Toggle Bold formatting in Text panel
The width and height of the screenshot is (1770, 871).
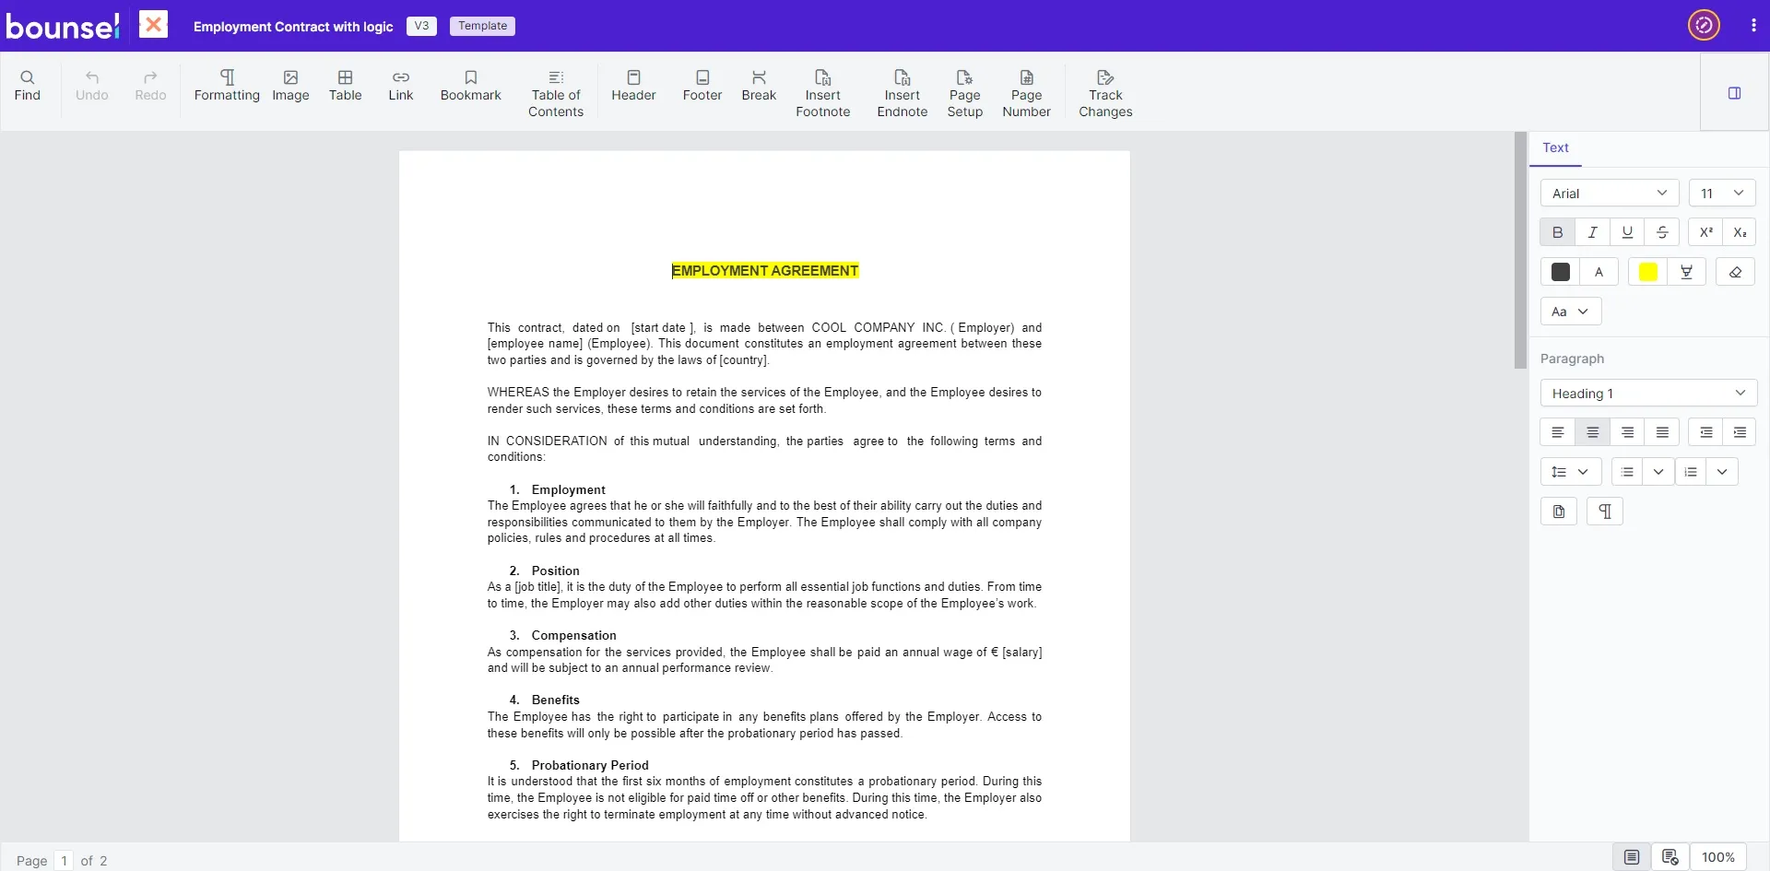tap(1557, 232)
